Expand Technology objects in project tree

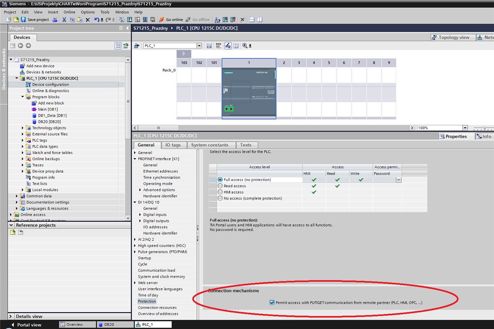point(23,128)
